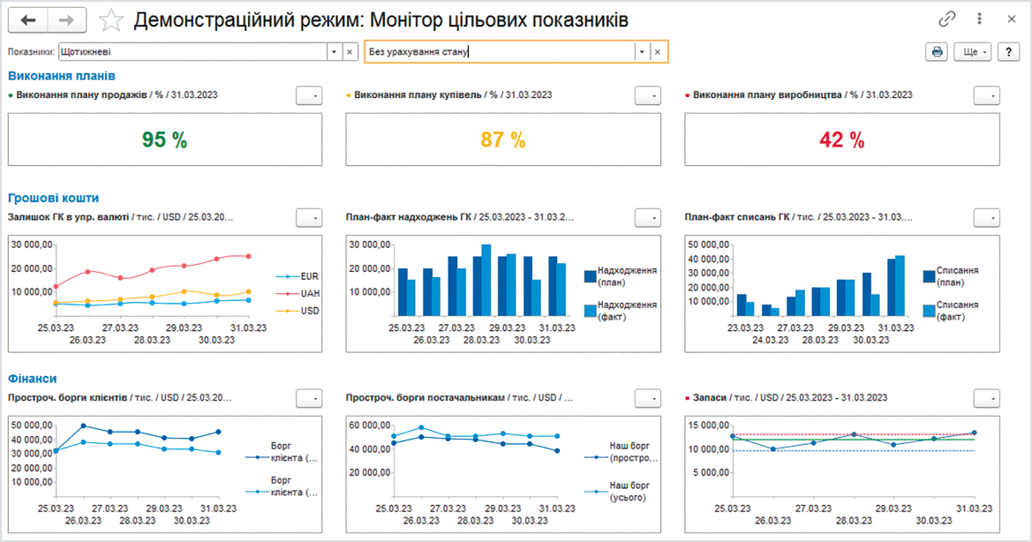Click the 95 % sales plan indicator
The image size is (1032, 542).
(x=164, y=139)
